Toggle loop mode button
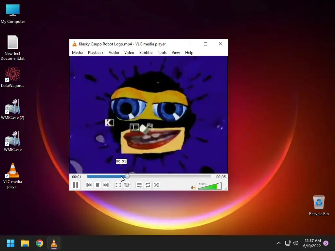The width and height of the screenshot is (335, 251). click(x=148, y=185)
